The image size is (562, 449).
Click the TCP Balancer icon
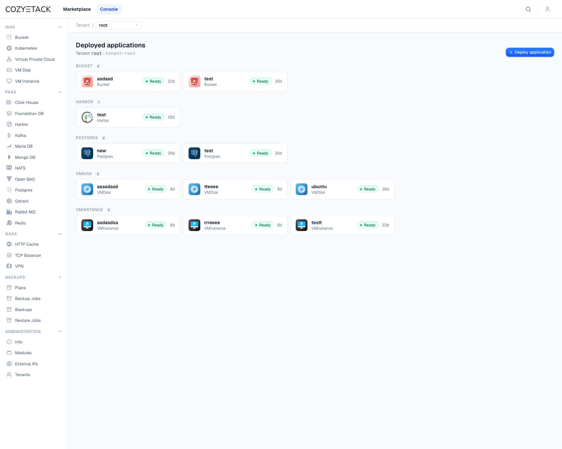9,256
